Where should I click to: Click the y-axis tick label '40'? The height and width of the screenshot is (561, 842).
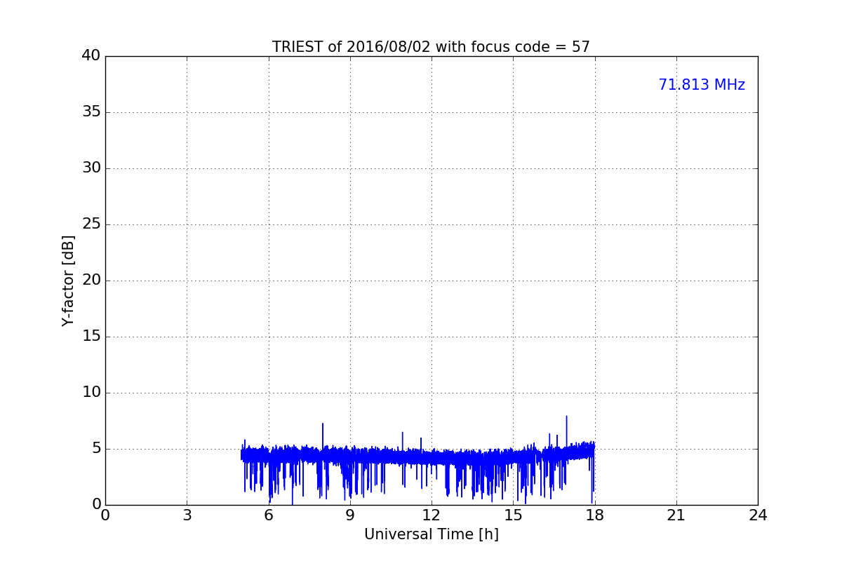(91, 56)
